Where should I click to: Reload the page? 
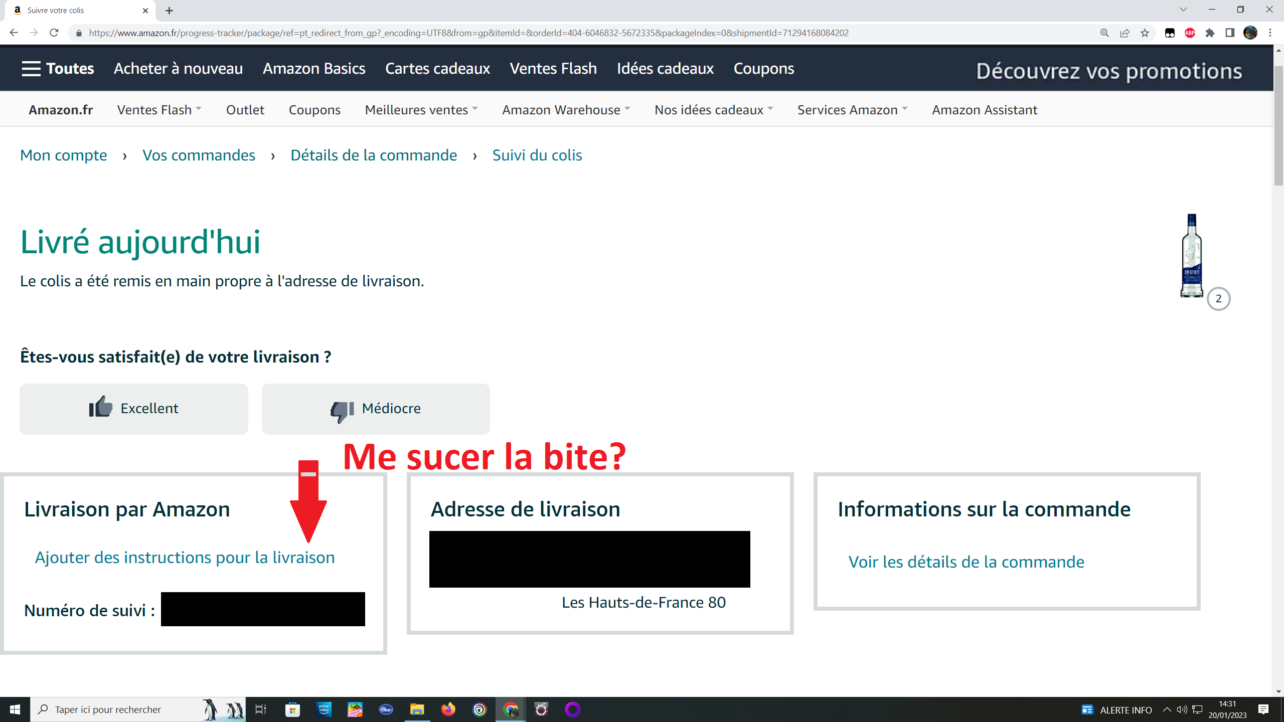54,33
